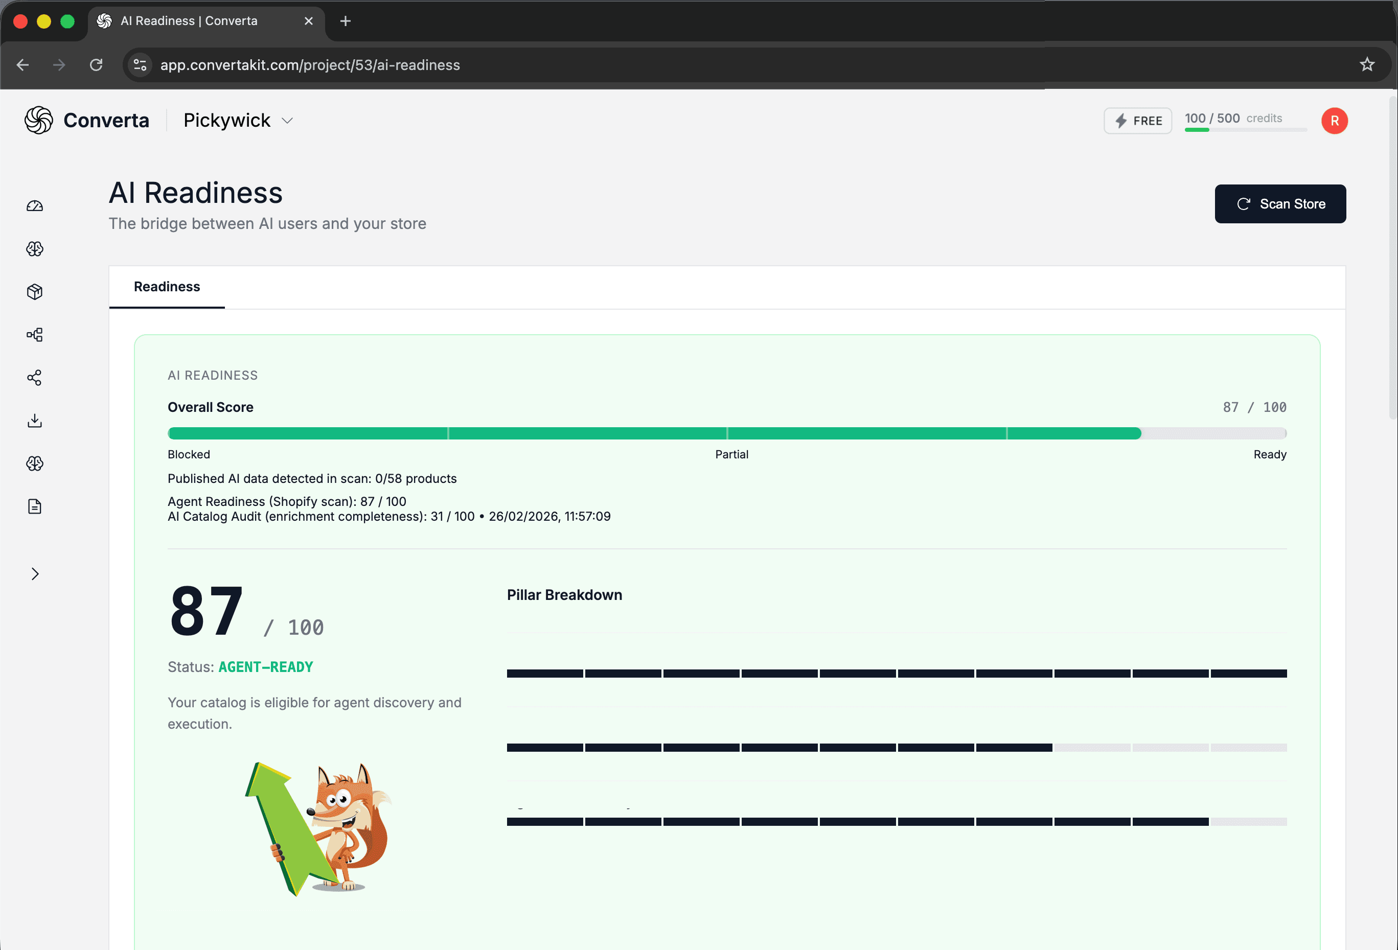Select the AI brain icon in the sidebar

[34, 249]
